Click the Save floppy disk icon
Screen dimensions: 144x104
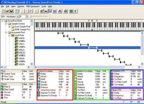tap(11, 11)
